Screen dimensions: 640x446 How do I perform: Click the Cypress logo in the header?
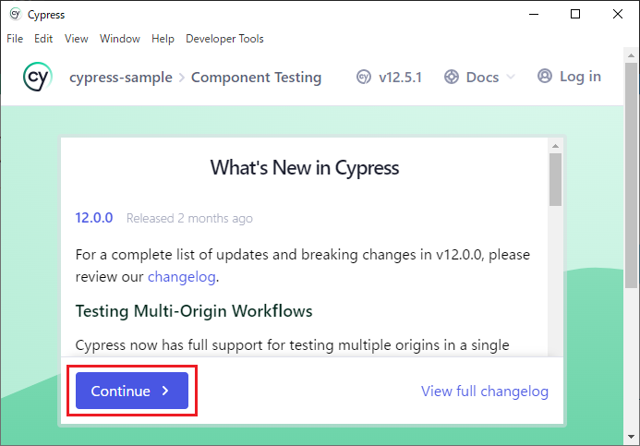38,77
